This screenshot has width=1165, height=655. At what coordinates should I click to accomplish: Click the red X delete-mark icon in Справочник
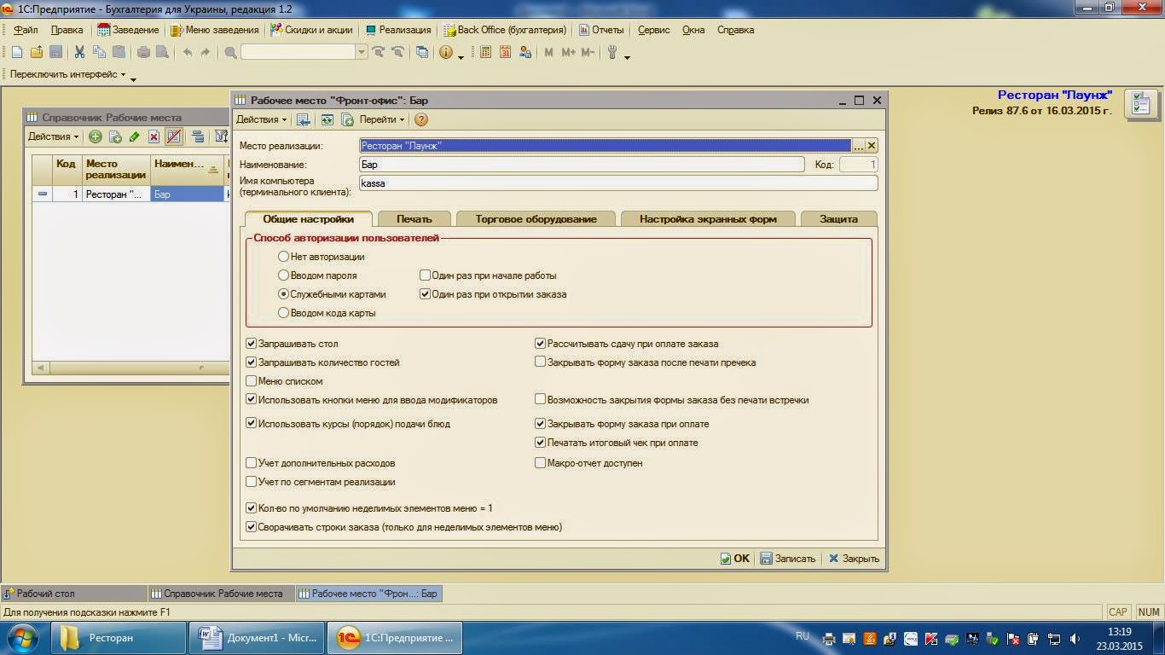154,136
